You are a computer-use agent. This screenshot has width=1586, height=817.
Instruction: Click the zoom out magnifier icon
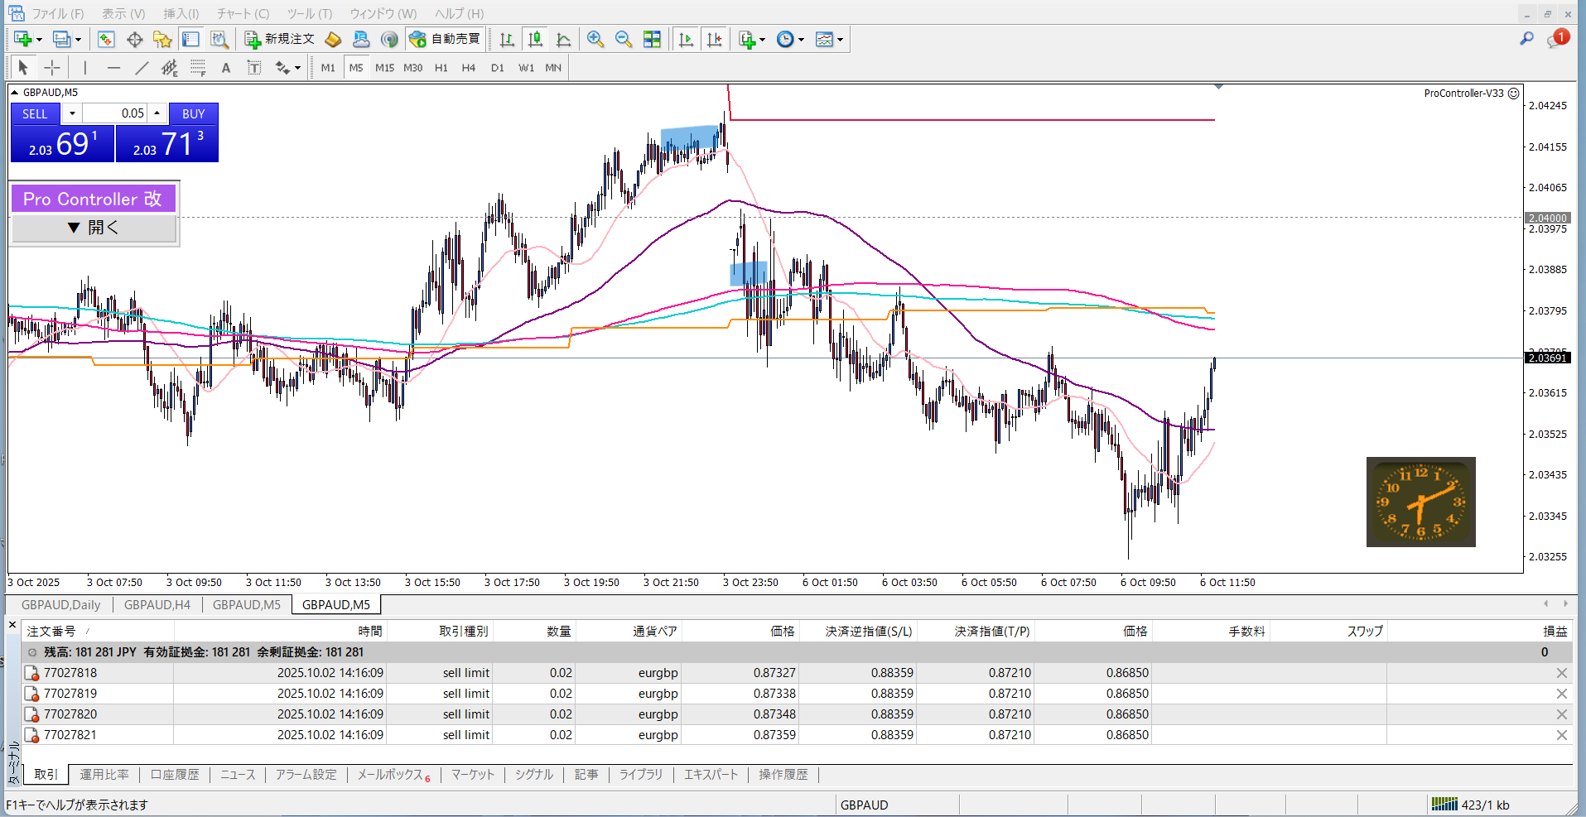pyautogui.click(x=624, y=39)
